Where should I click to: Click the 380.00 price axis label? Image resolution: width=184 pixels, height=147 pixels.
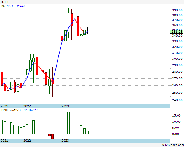(x=177, y=15)
